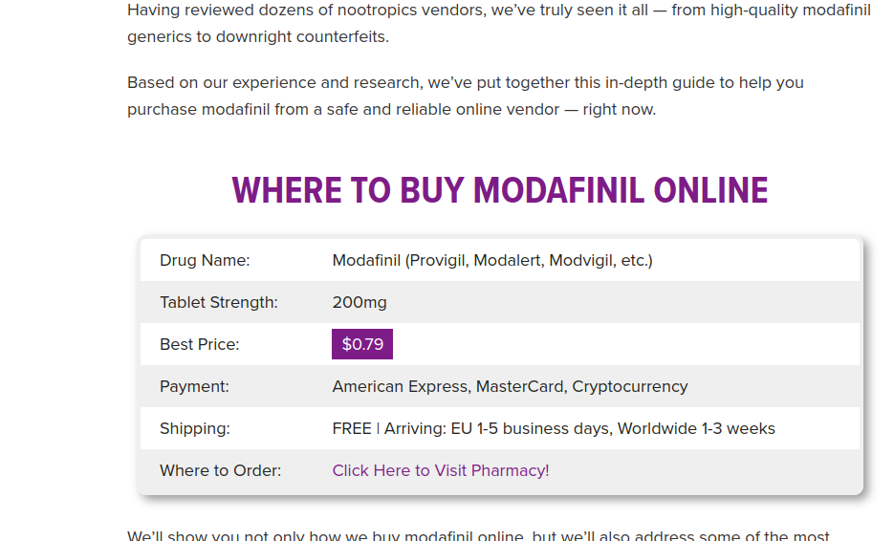Click the Where to Order label
Viewport: 894px width, 541px height.
pyautogui.click(x=220, y=470)
